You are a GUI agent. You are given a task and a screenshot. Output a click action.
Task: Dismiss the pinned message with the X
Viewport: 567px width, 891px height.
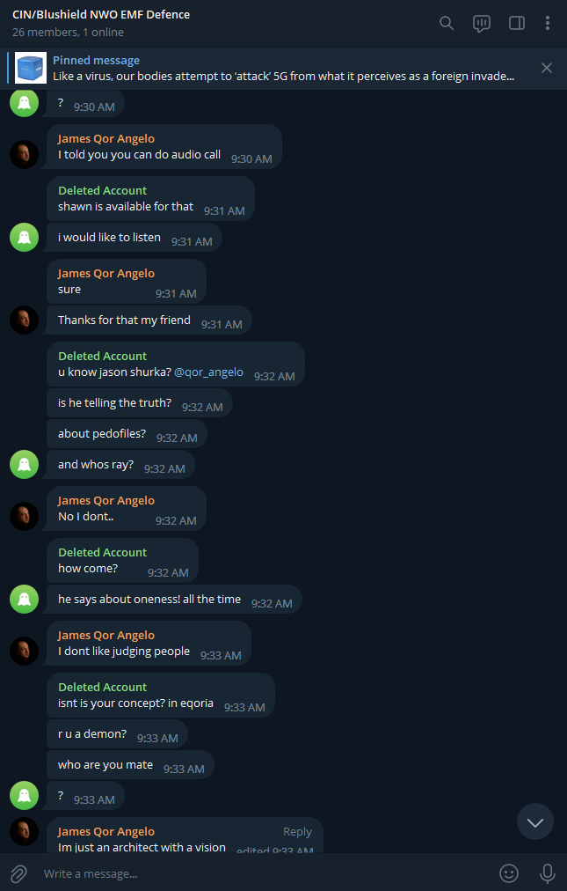[x=547, y=68]
